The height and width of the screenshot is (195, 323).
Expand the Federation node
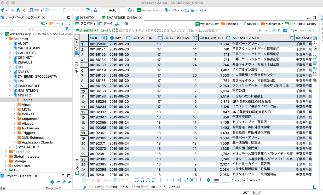pyautogui.click(x=6, y=152)
